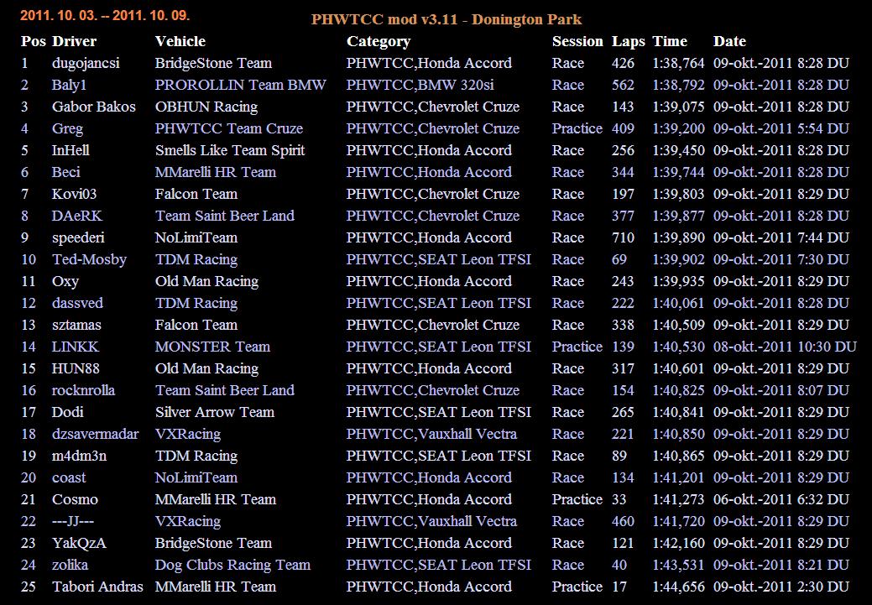Click the Driver column header
Screen dimensions: 872x605
[x=74, y=41]
